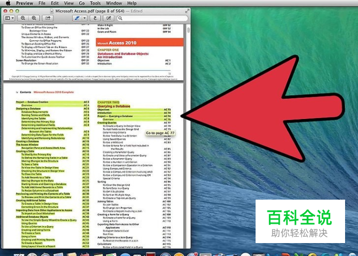
Task: Click 'Calculations' contents entry
Action: tap(105, 244)
